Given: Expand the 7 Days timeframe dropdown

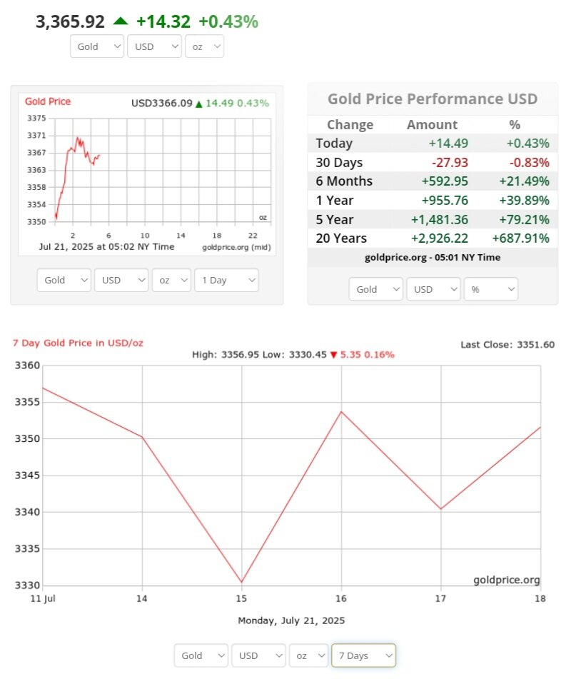Looking at the screenshot, I should click(363, 655).
